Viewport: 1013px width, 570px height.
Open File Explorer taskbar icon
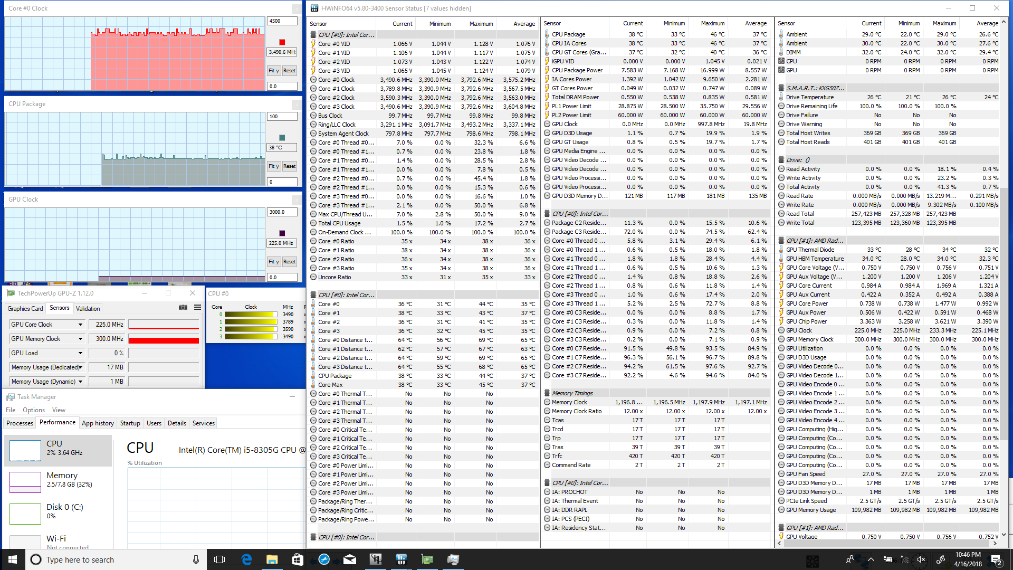point(272,559)
